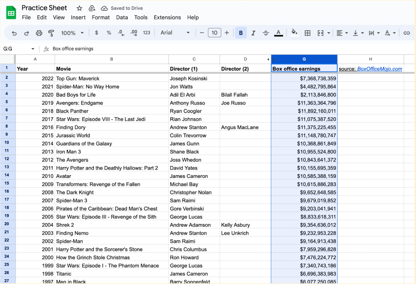Select column B header
416x284 pixels.
(x=111, y=59)
